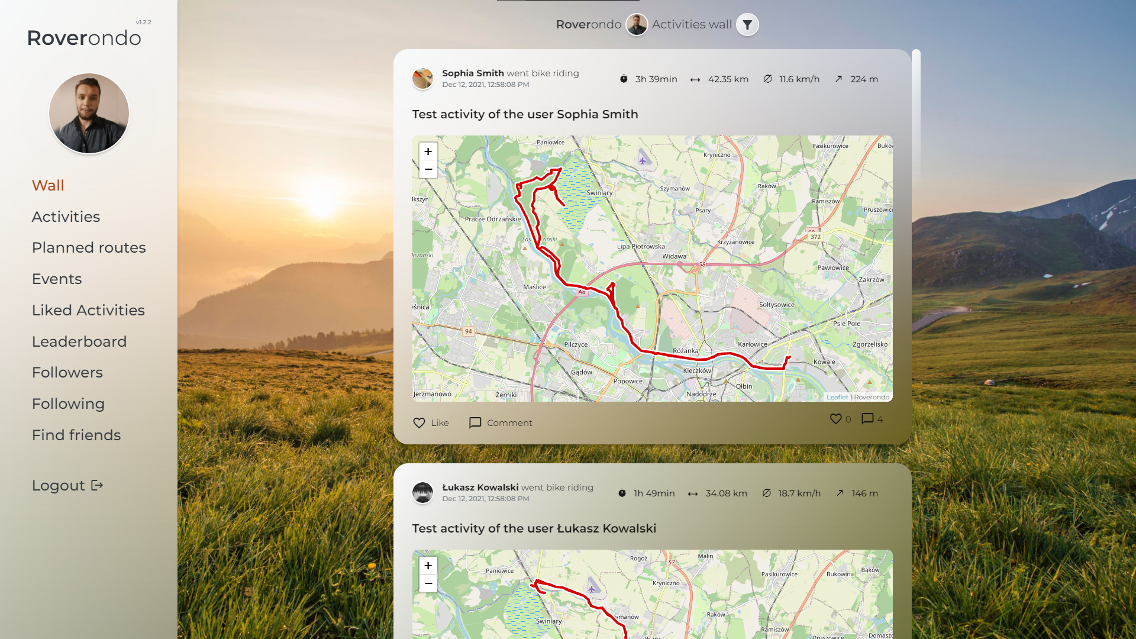Click the large profile photo in sidebar
1136x639 pixels.
89,114
